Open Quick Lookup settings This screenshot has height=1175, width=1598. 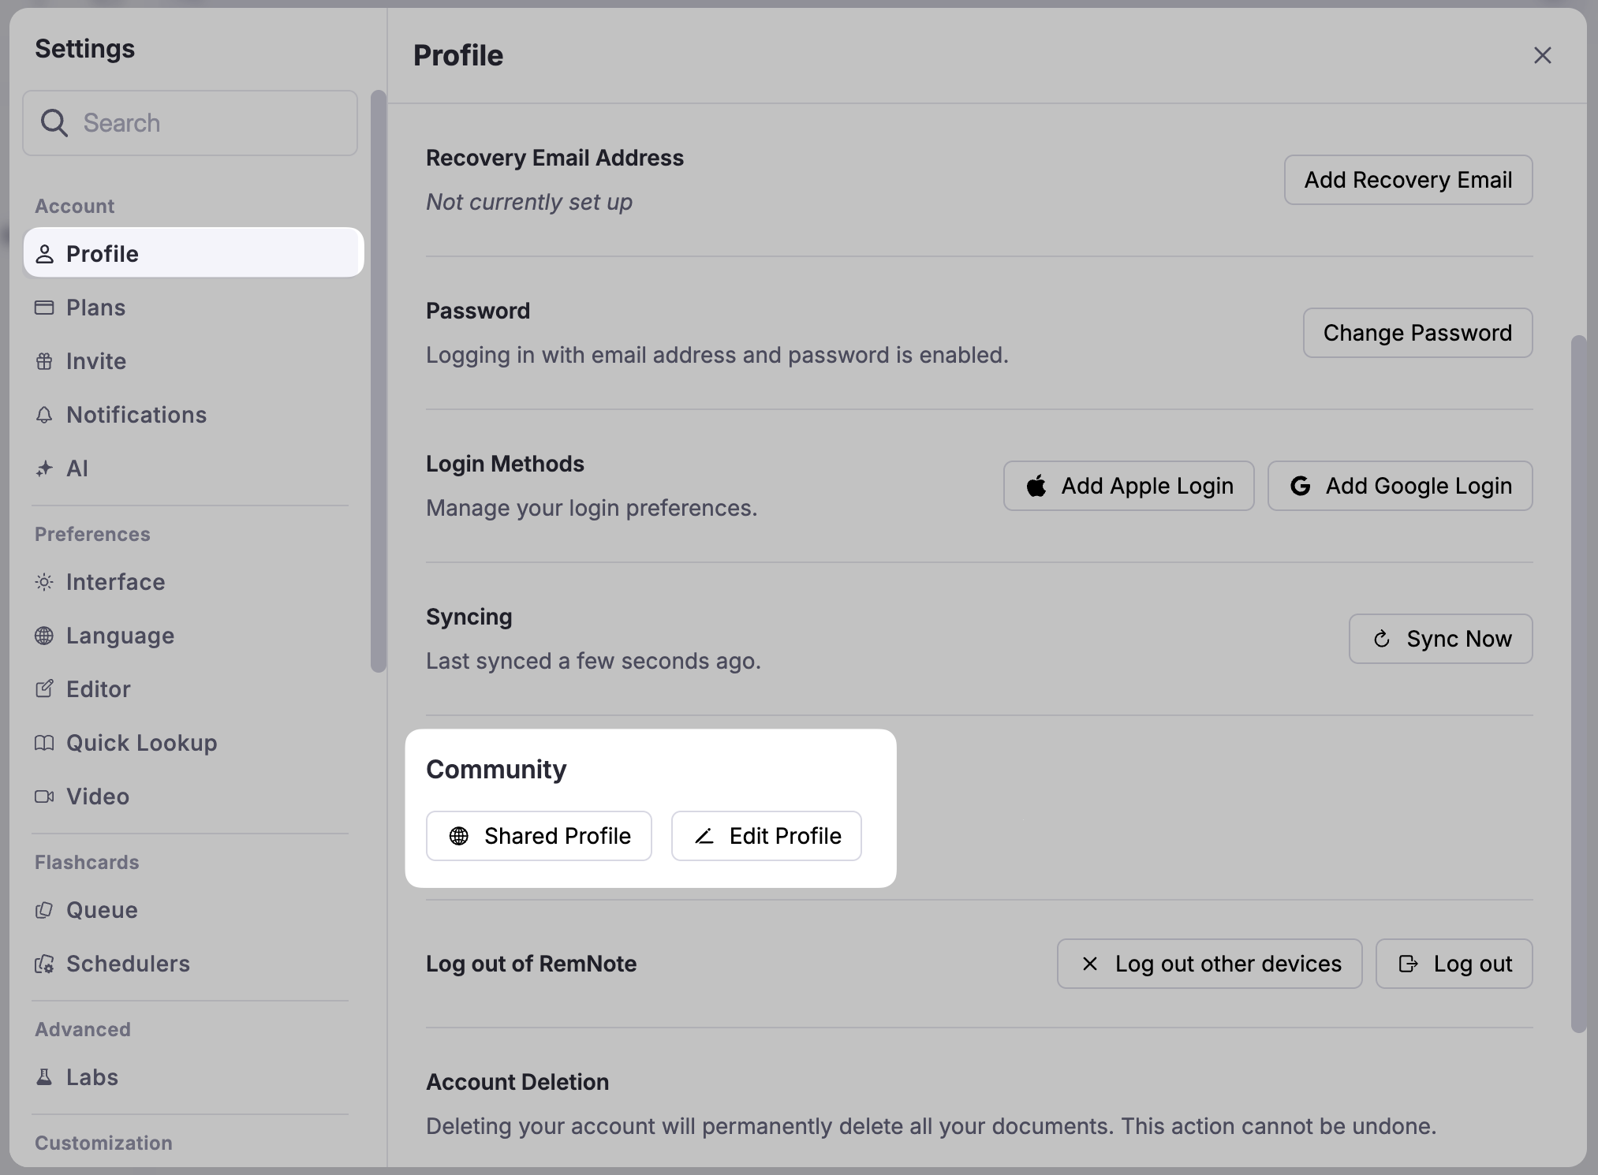pos(141,743)
